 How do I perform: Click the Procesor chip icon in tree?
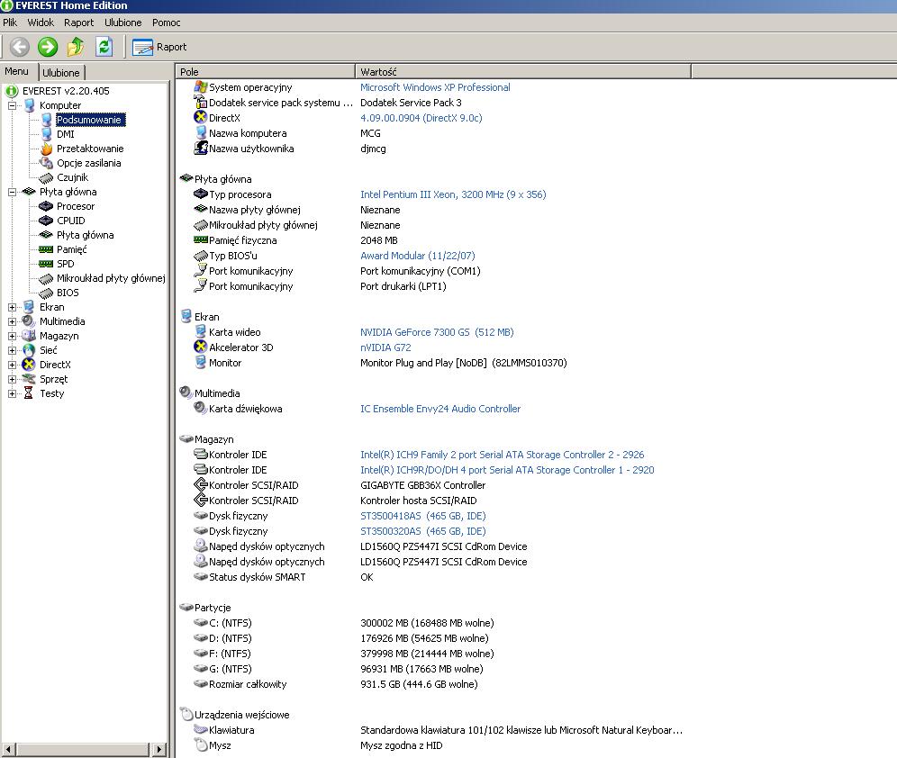click(x=46, y=206)
